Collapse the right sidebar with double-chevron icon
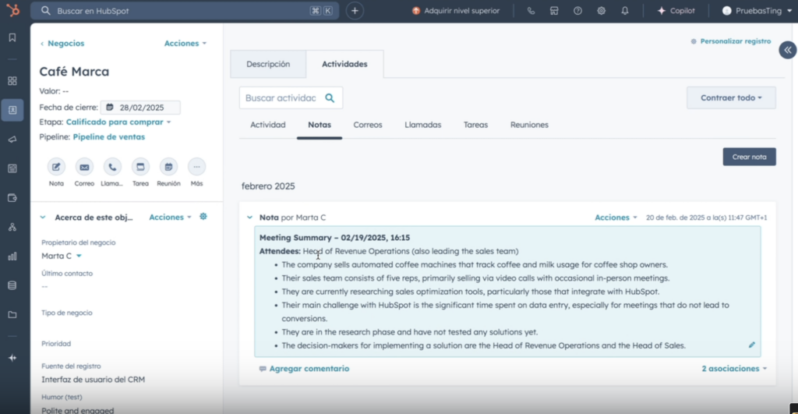This screenshot has height=414, width=798. coord(788,50)
